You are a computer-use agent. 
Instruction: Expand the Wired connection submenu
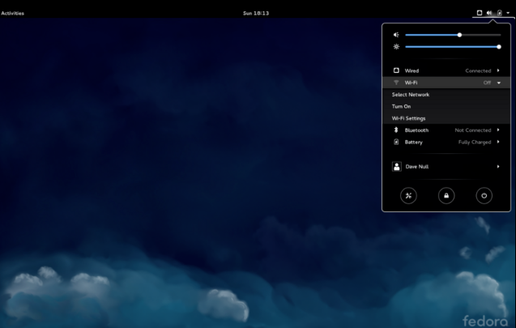[x=498, y=70]
